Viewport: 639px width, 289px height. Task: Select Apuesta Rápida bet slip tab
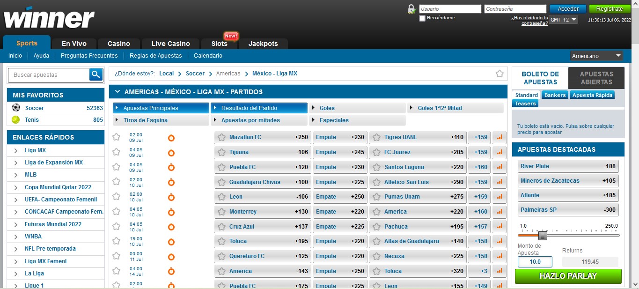tap(592, 95)
